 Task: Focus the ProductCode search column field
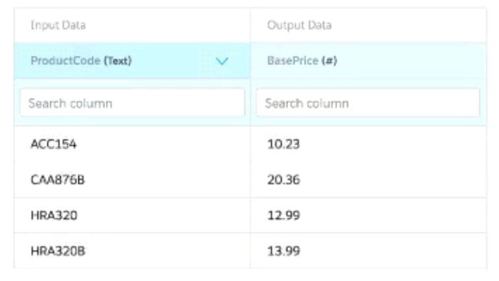tap(132, 104)
